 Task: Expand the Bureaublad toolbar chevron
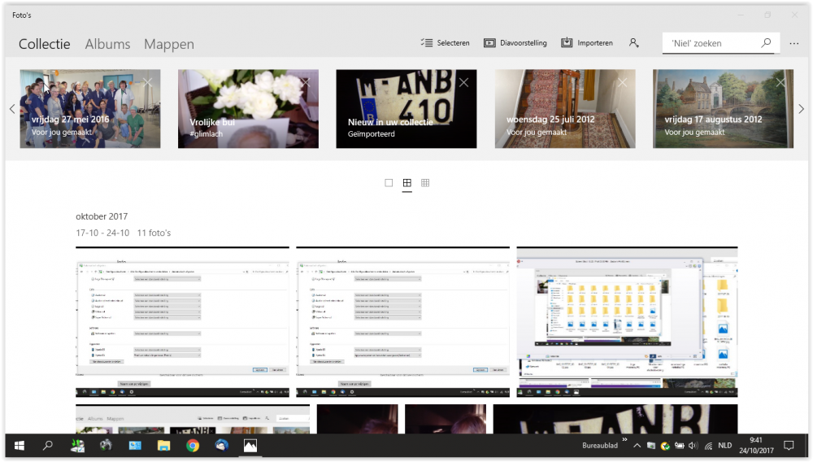(624, 440)
